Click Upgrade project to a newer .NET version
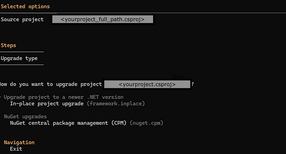Screen dimensions: 286x154 [63, 97]
